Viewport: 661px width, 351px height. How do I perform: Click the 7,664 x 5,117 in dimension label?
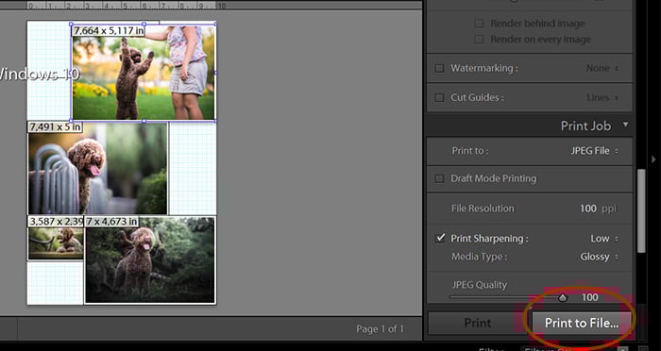(109, 31)
